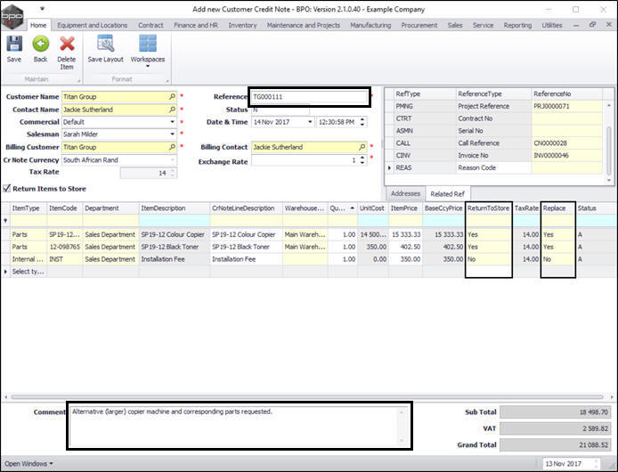Click the Reason Code reference type cell

click(x=493, y=167)
